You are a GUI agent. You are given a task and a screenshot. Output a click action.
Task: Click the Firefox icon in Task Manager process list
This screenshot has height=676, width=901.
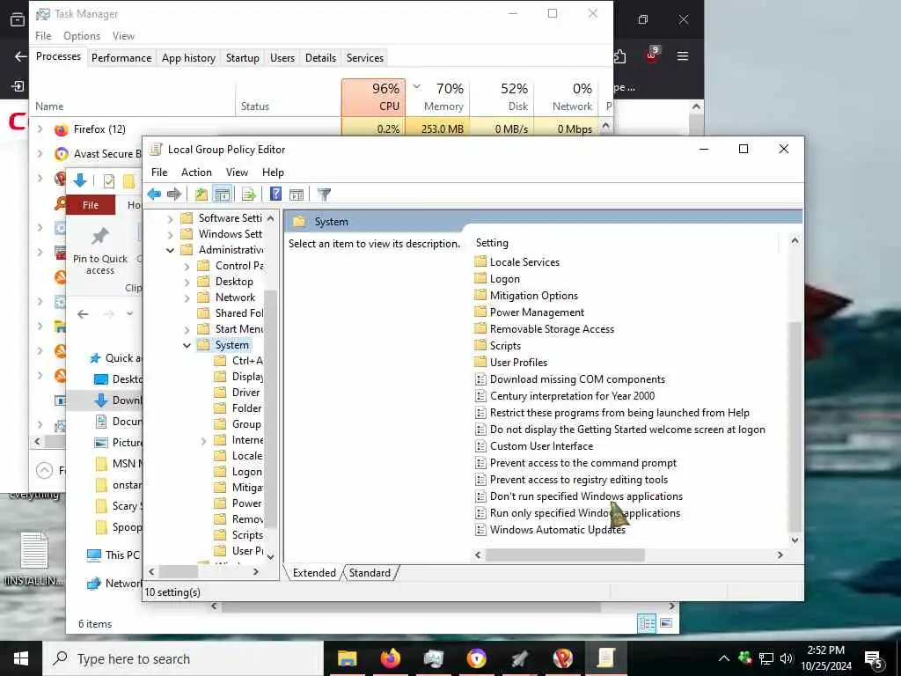(61, 129)
